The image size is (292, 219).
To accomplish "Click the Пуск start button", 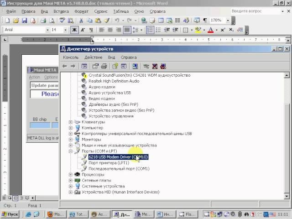I will (x=10, y=214).
